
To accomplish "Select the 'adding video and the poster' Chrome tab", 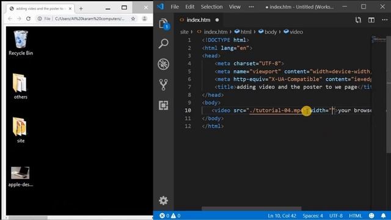I will [x=40, y=9].
